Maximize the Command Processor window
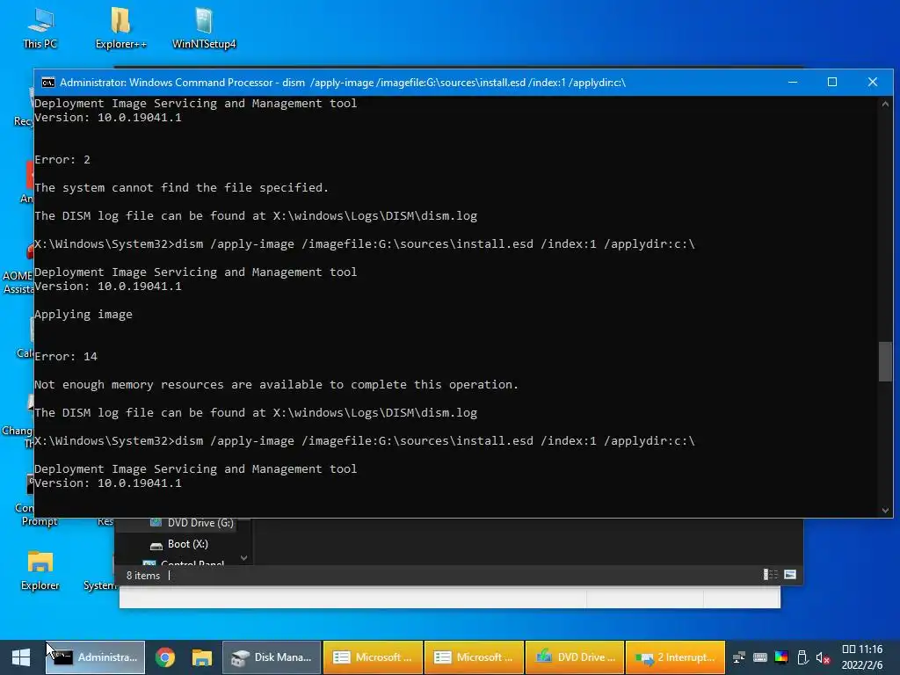The width and height of the screenshot is (900, 675). pyautogui.click(x=832, y=82)
